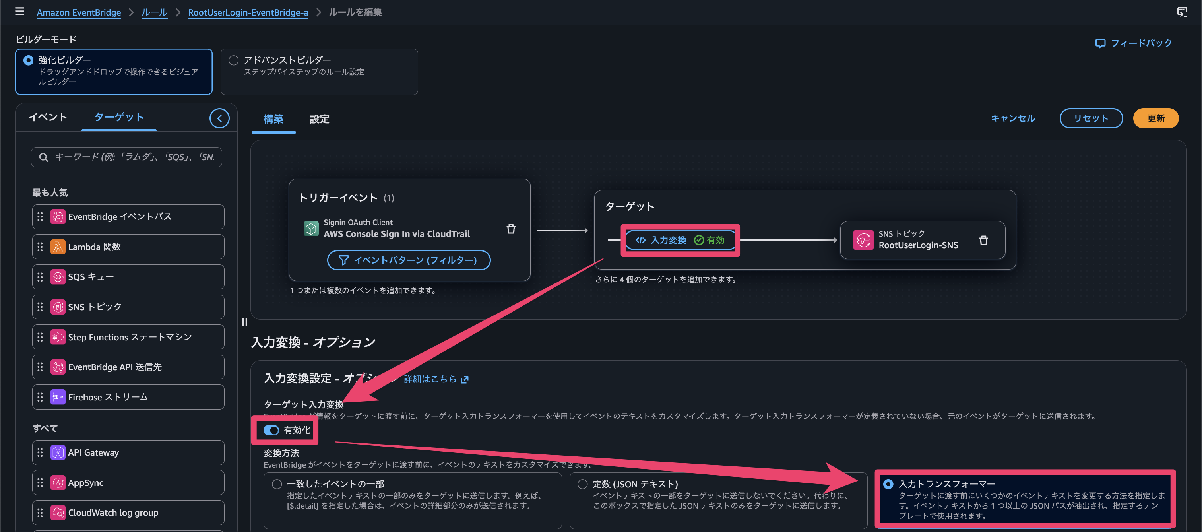Go to ルール breadcrumb link
Screen dimensions: 1202x532
click(155, 12)
